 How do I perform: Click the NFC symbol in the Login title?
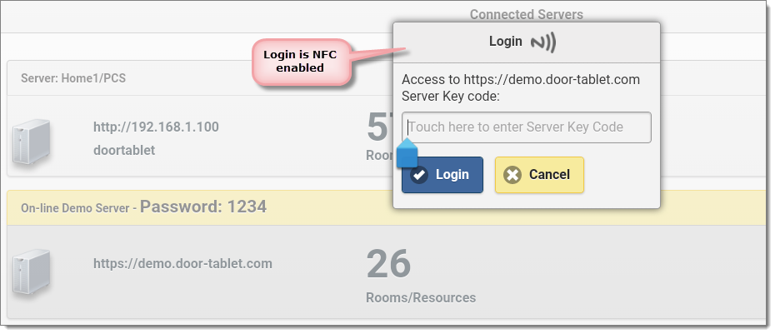tap(543, 42)
